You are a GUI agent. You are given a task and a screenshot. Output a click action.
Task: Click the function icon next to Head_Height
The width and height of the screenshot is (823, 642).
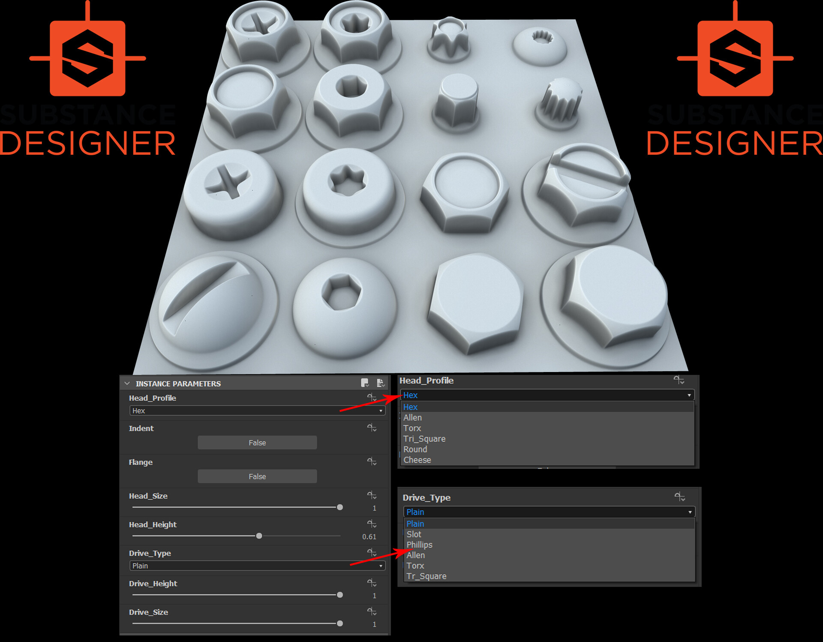point(372,525)
